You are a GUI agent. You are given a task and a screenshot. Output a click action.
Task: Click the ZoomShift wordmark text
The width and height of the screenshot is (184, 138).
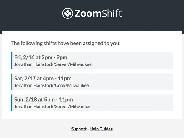98,13
